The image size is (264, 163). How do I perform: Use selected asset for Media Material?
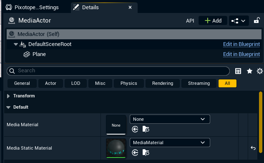point(135,130)
